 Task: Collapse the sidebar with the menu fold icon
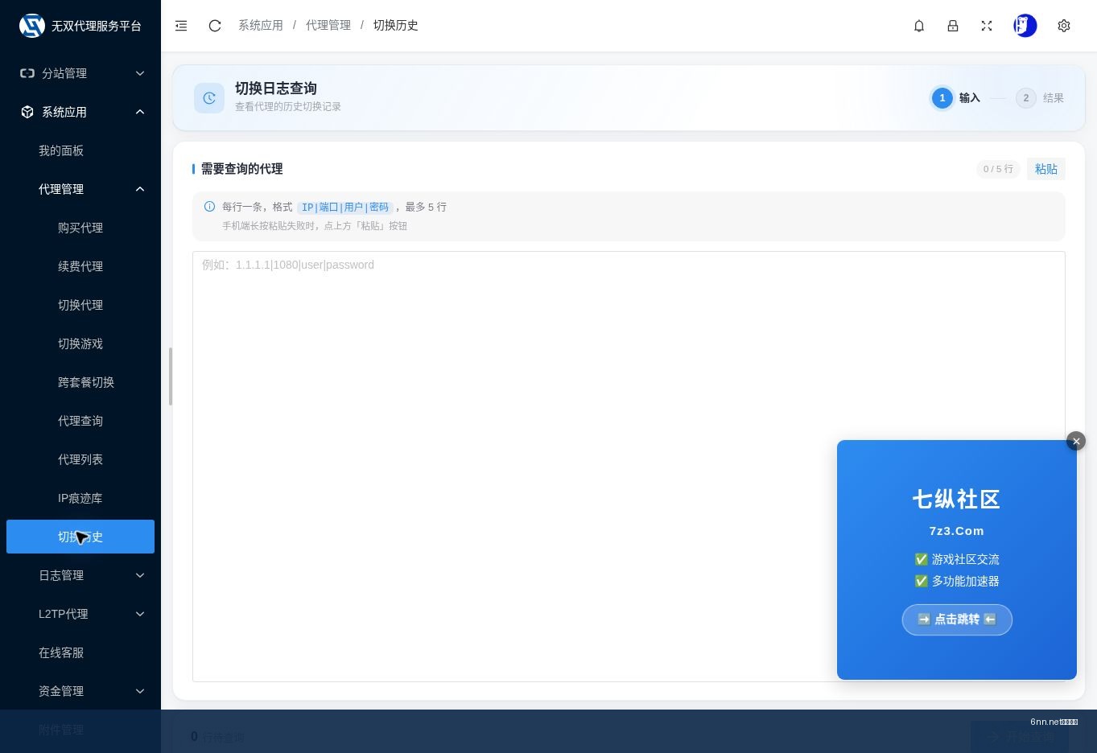(181, 26)
